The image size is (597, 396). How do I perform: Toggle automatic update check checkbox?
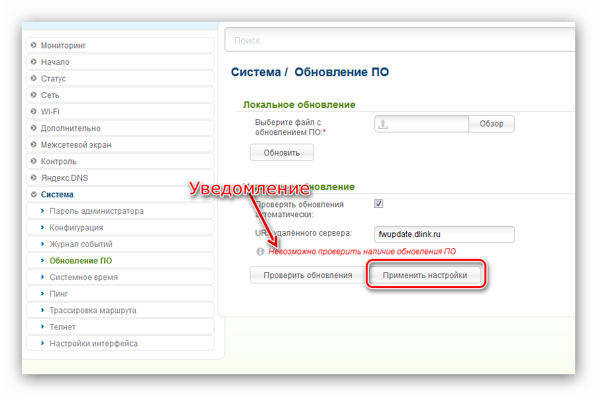[378, 204]
